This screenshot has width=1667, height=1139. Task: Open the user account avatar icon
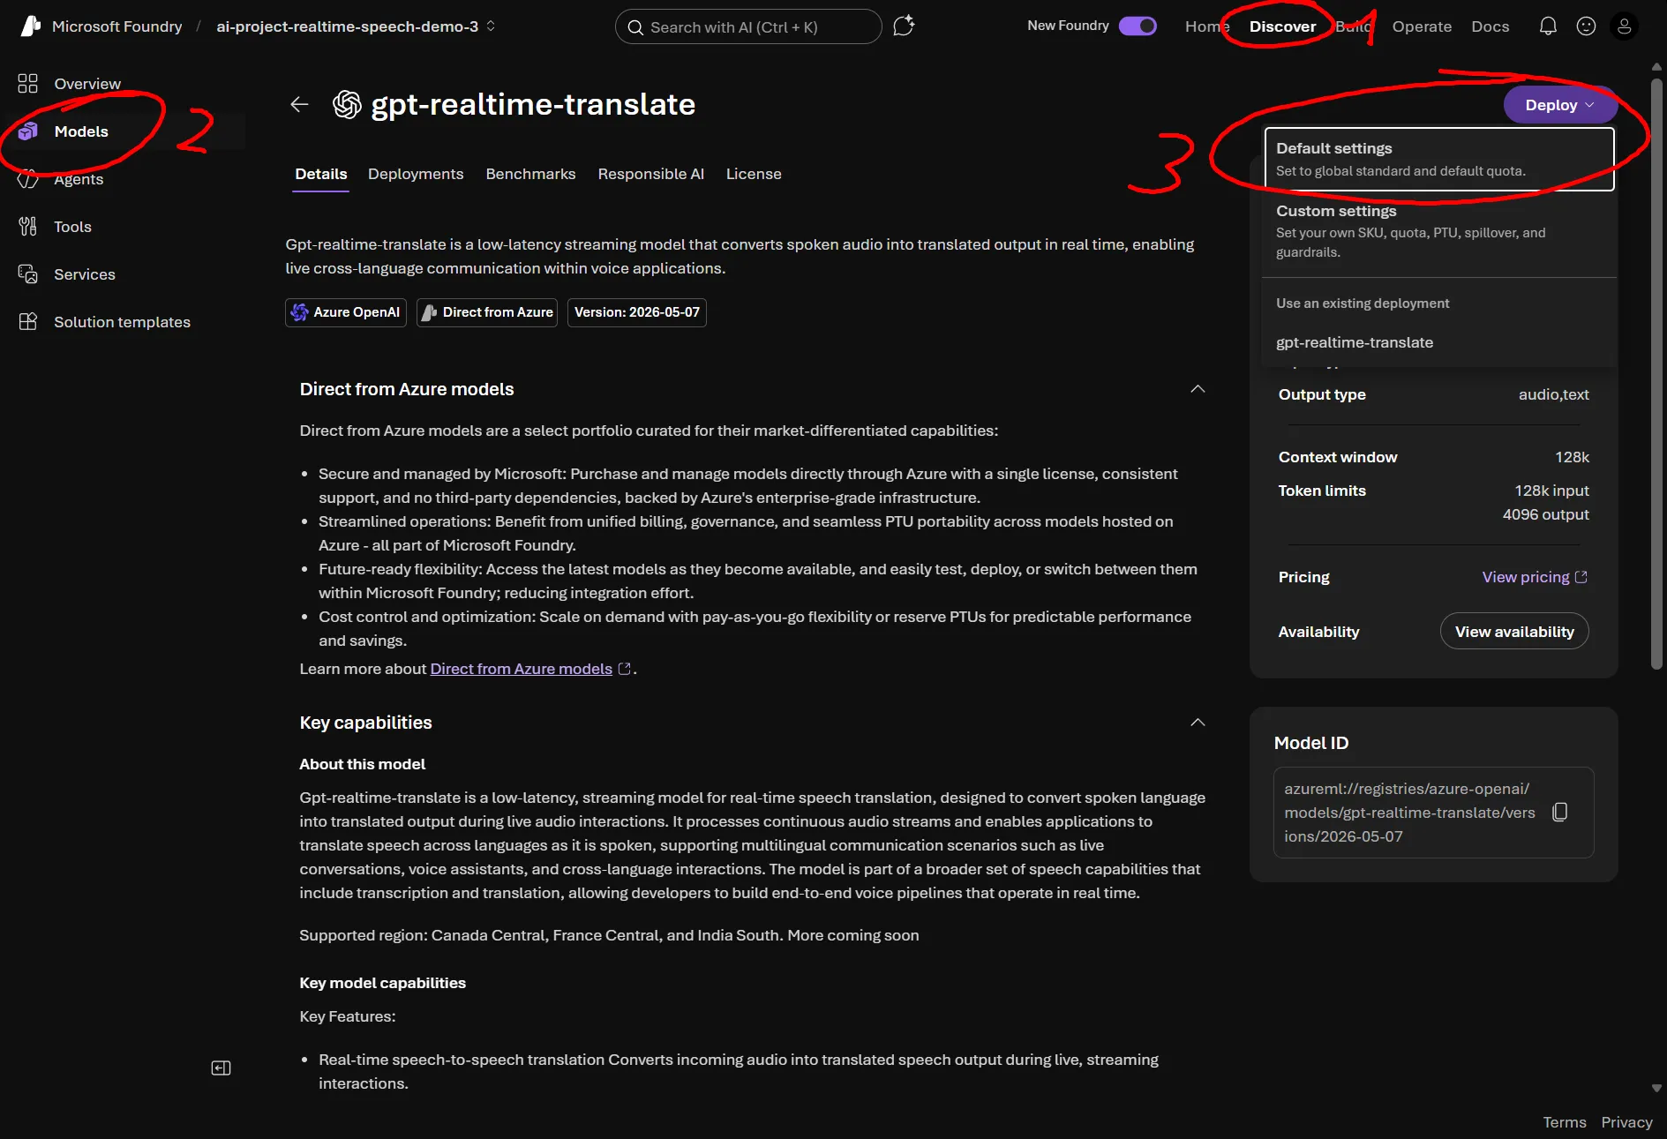point(1624,26)
